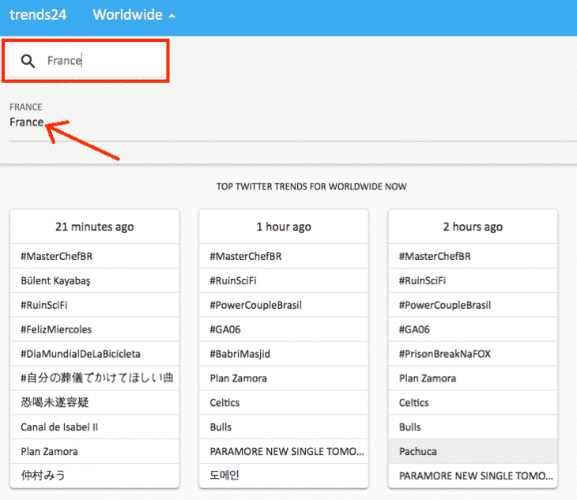Open #自分の葬儀でかけてほしい曲 trend
The height and width of the screenshot is (500, 577).
coord(96,378)
